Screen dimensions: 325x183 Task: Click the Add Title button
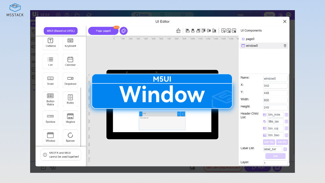[269, 142]
